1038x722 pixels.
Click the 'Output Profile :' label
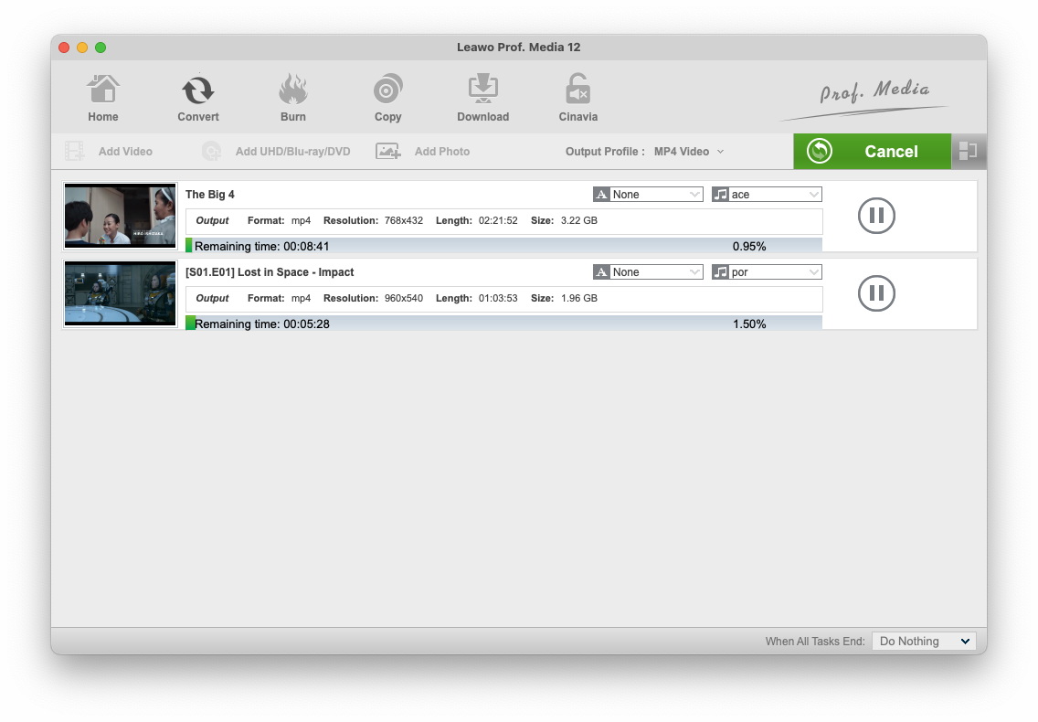604,151
